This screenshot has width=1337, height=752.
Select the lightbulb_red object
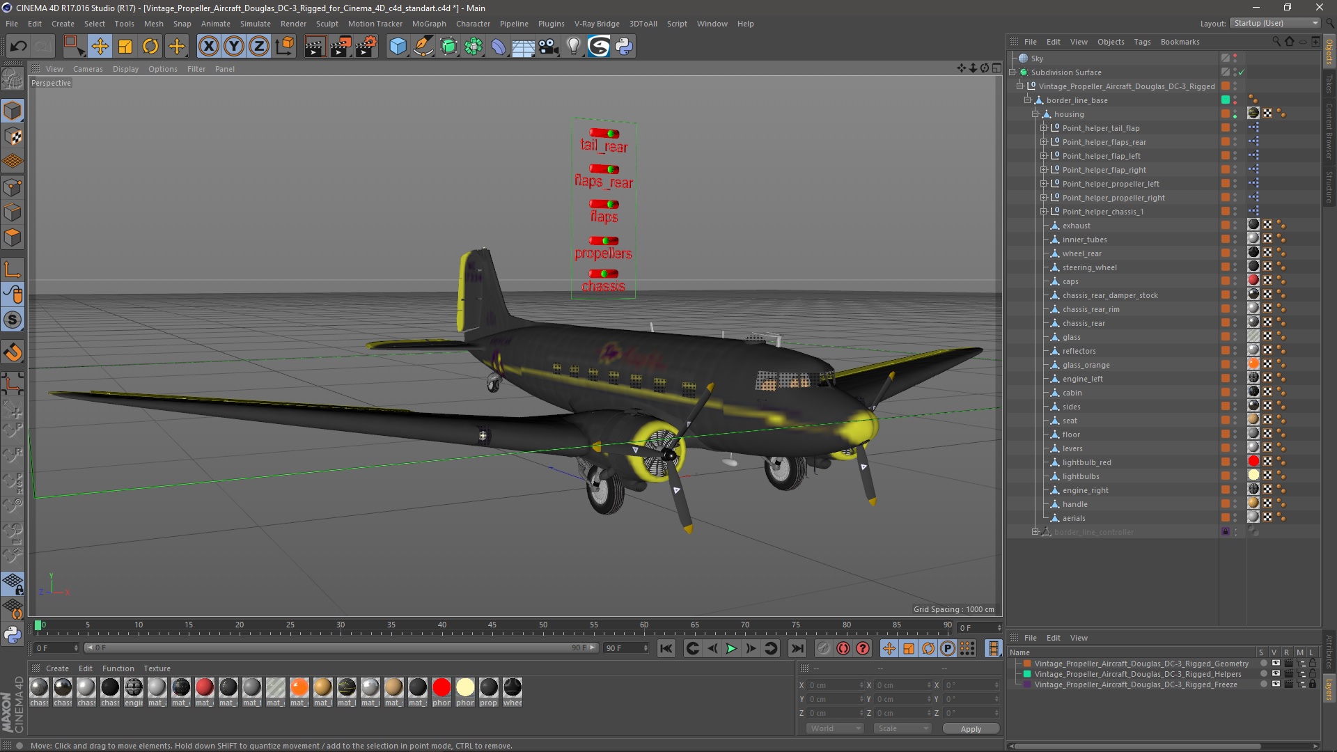coord(1086,462)
